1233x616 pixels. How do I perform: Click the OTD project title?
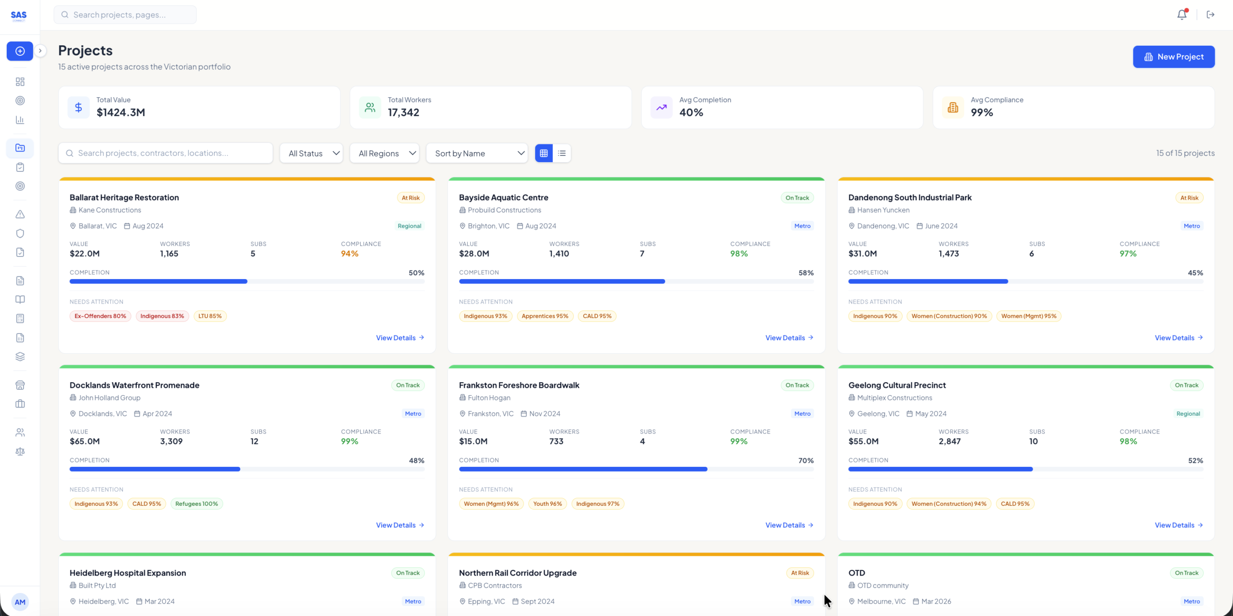tap(857, 573)
